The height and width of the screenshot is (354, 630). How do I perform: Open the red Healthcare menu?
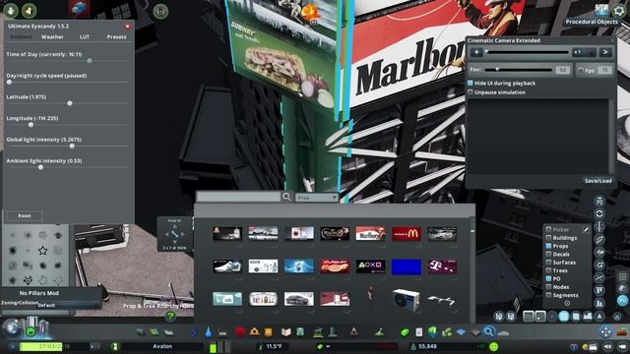[240, 332]
